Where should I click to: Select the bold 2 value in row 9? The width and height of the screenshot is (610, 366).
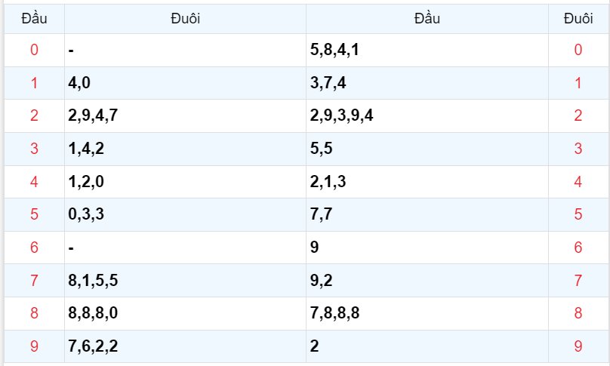tap(315, 346)
